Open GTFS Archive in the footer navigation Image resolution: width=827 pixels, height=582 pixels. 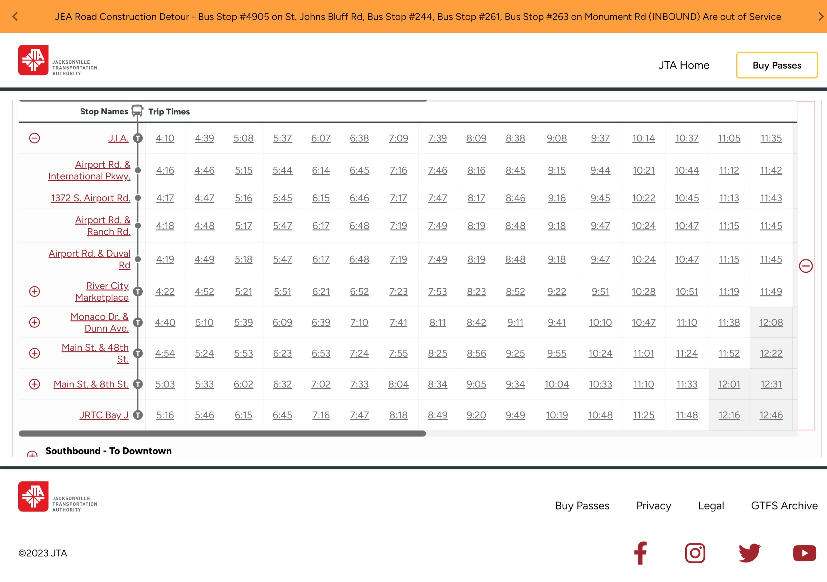(784, 505)
